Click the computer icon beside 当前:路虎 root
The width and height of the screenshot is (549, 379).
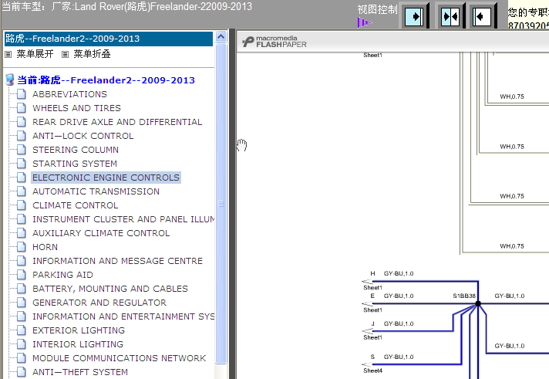pos(10,80)
